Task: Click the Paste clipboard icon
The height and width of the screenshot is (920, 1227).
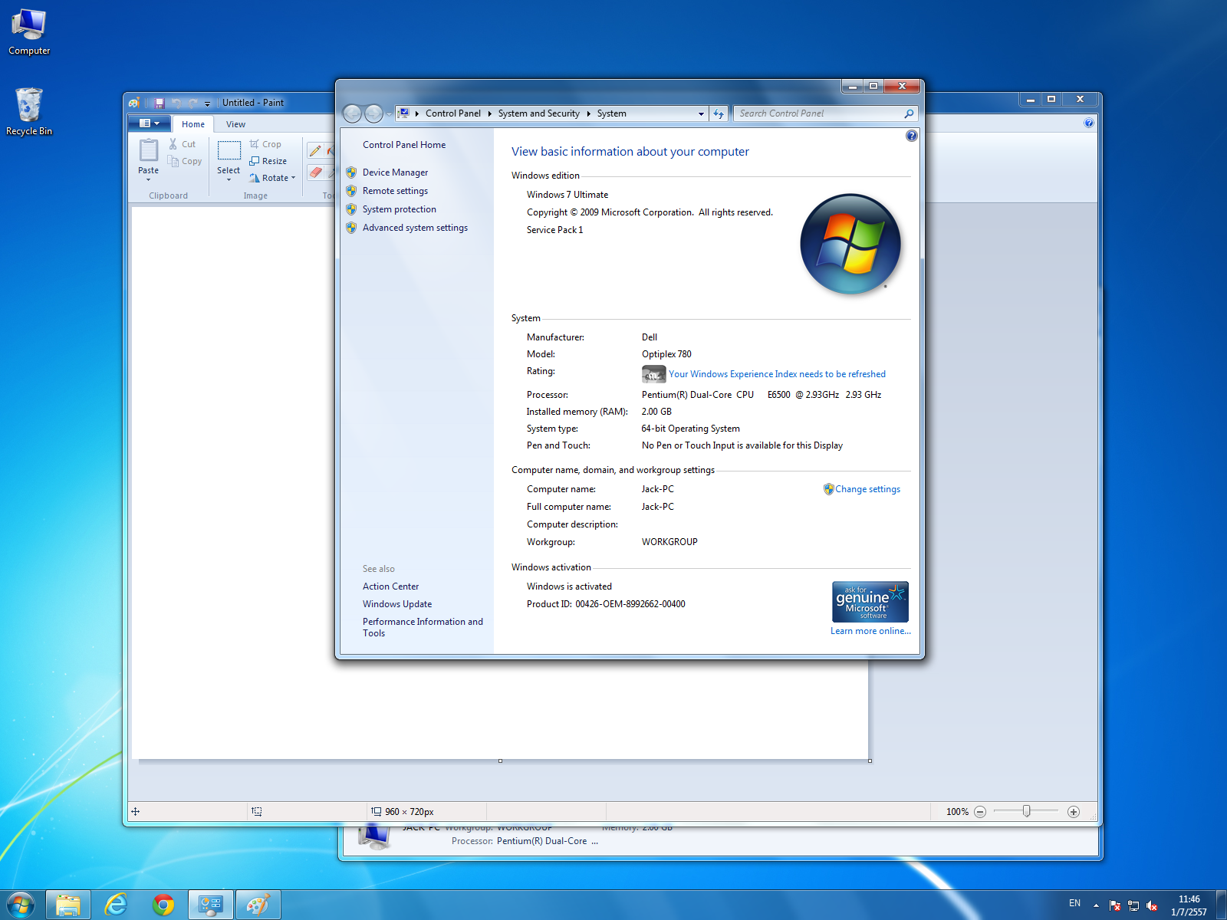Action: click(x=149, y=151)
